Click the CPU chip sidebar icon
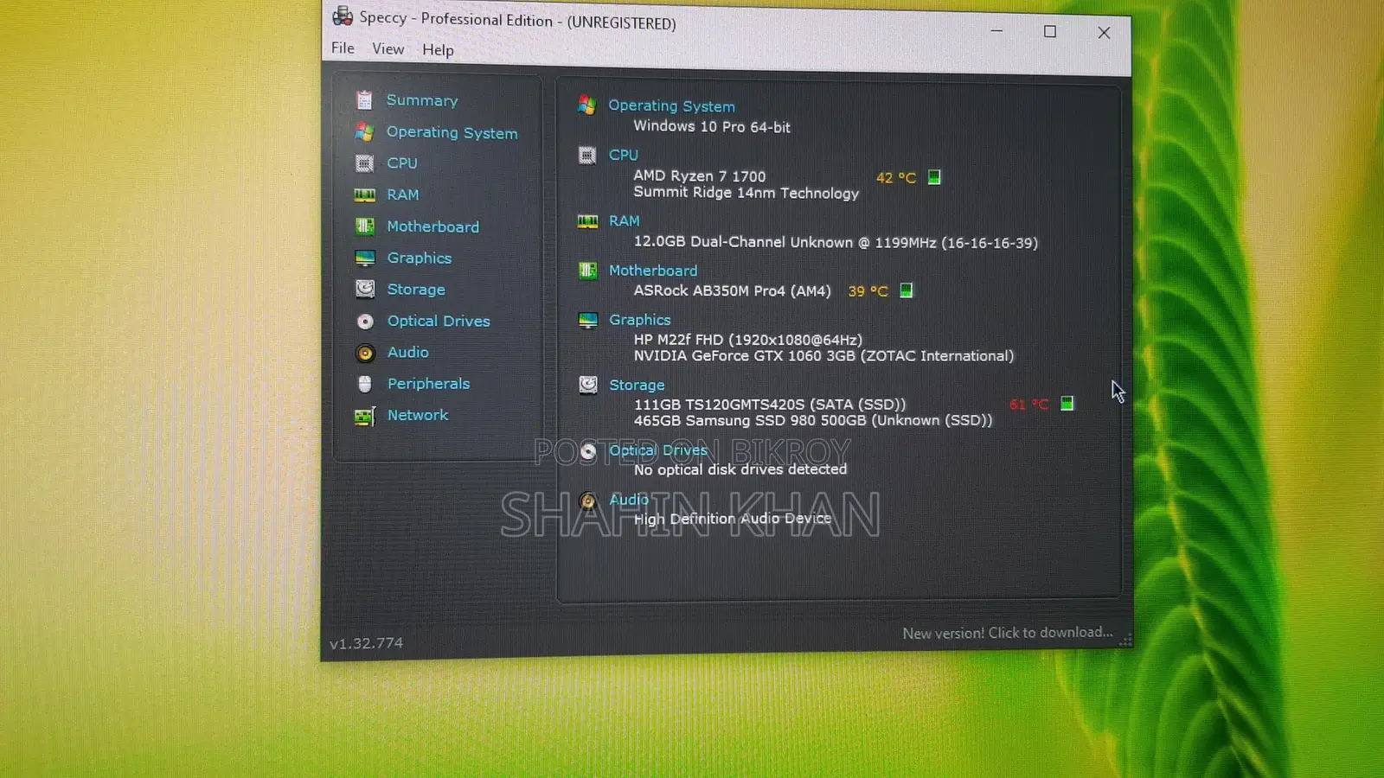 pos(365,163)
